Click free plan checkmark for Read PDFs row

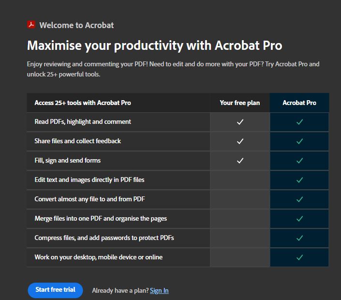click(240, 122)
